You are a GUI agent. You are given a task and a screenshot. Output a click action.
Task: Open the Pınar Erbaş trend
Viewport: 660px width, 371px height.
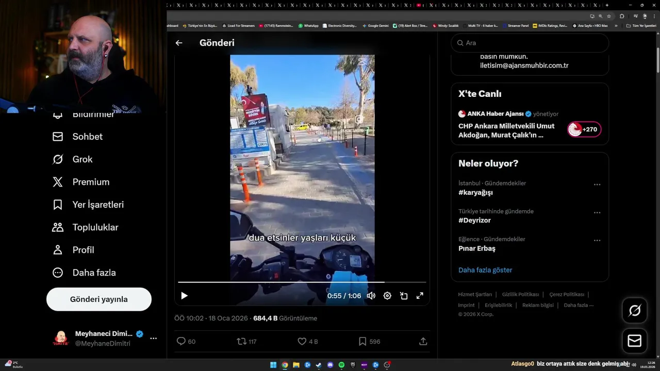(477, 248)
